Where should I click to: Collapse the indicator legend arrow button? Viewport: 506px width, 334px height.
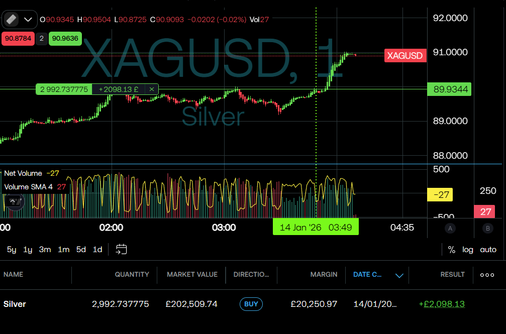[x=14, y=202]
